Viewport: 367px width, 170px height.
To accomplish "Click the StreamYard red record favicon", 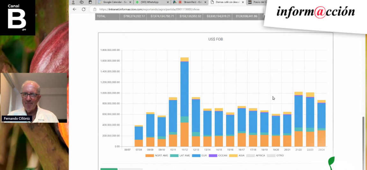I will coord(180,2).
